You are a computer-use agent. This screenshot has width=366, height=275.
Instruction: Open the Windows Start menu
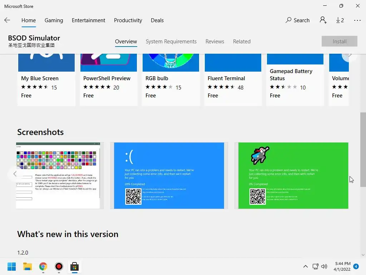coord(11,266)
